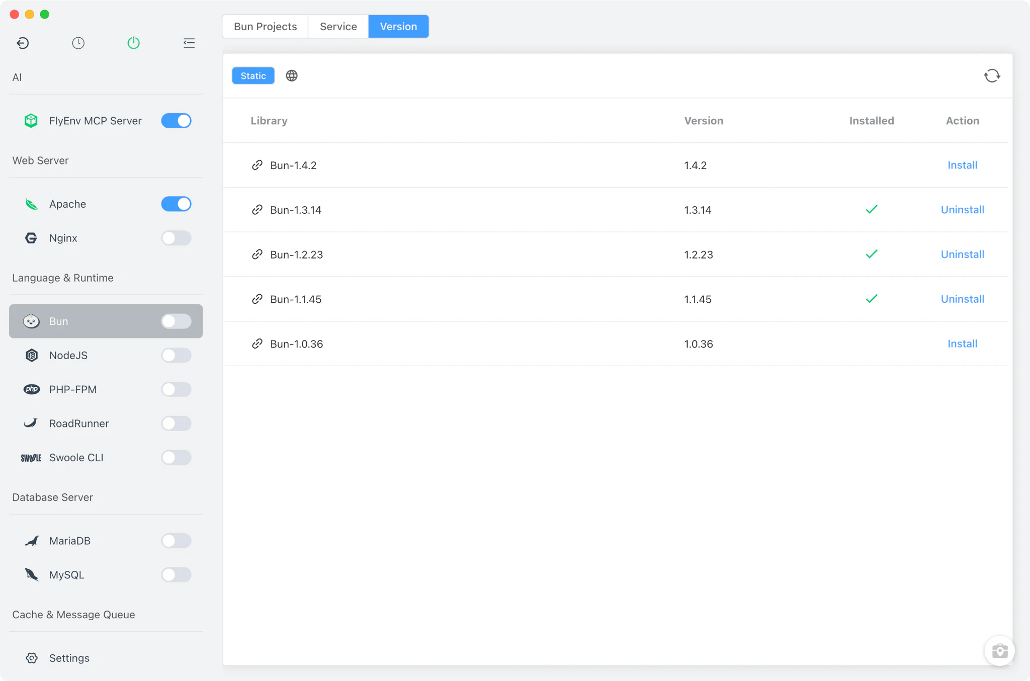Screen dimensions: 1030x681
Task: Click the installed checkmark for Bun-1.1.45
Action: 872,299
